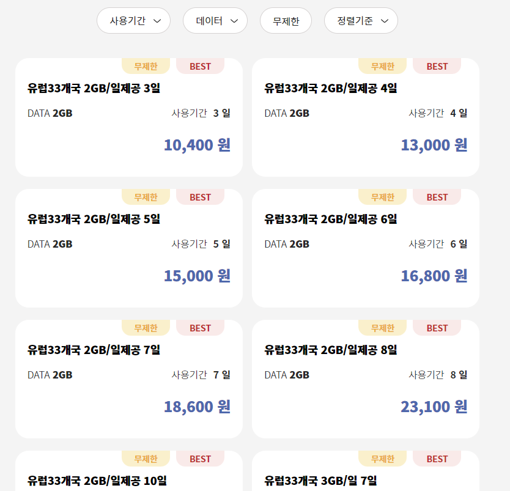Click the 13,000 원 price
Image resolution: width=510 pixels, height=491 pixels.
tap(434, 145)
